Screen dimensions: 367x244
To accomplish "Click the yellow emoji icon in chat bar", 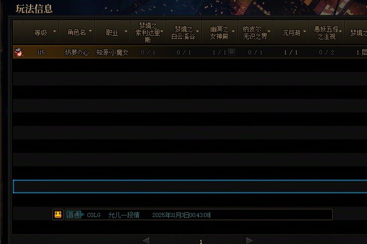I will pos(58,214).
